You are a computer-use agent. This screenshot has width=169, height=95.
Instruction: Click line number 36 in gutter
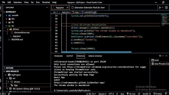click(56, 25)
